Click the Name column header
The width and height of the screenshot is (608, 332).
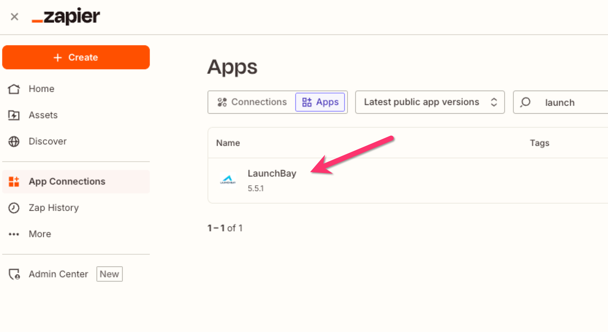tap(228, 143)
